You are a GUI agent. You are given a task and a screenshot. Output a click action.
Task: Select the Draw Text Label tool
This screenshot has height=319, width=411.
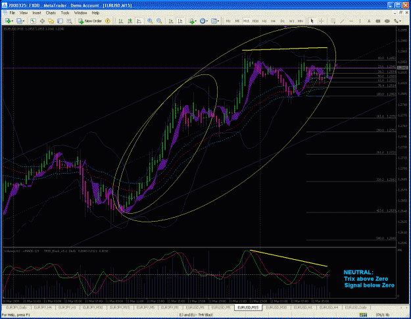click(x=378, y=21)
